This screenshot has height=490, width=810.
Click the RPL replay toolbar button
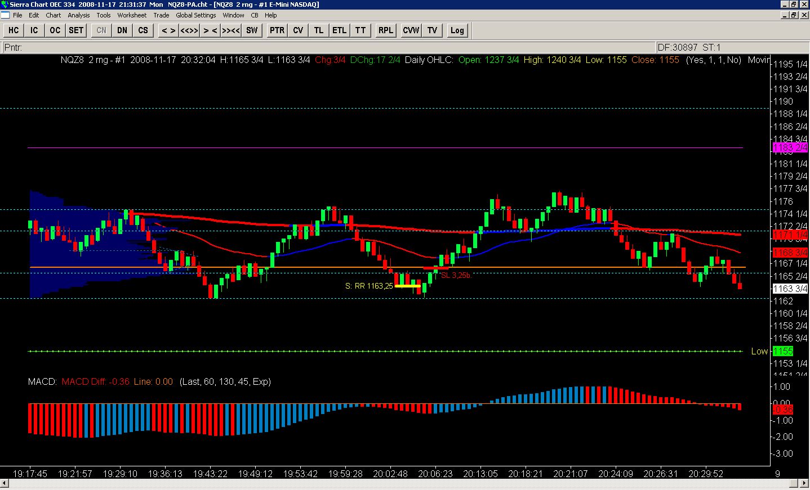386,30
